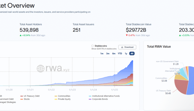Toggle Stocks legend swatch
The image size is (194, 111).
point(22,99)
